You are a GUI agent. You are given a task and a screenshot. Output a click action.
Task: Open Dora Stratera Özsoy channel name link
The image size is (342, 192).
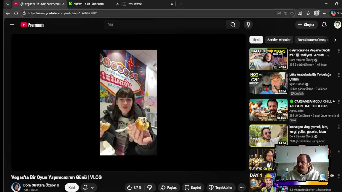click(x=39, y=185)
